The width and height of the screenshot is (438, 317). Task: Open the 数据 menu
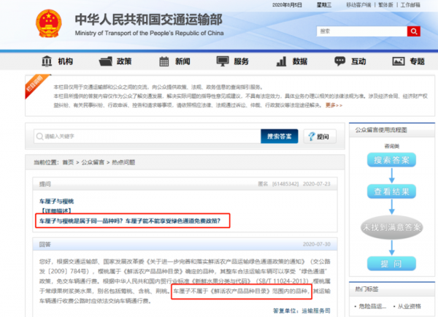[x=300, y=61]
